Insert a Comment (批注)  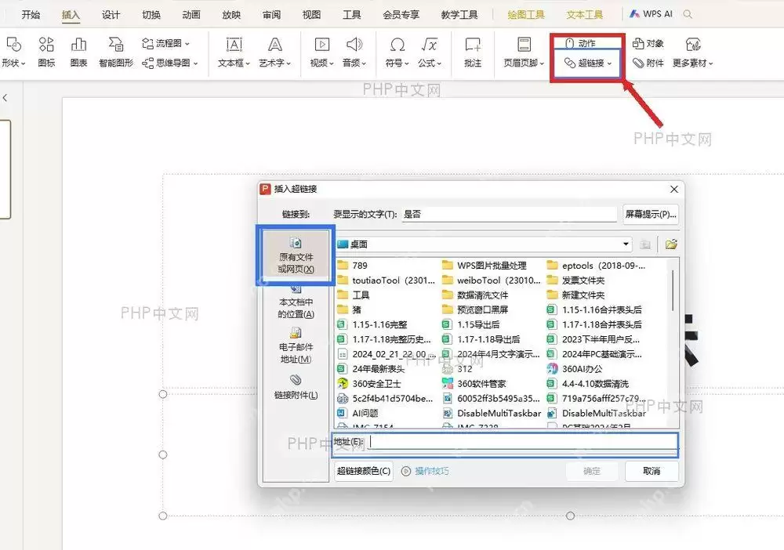tap(473, 52)
